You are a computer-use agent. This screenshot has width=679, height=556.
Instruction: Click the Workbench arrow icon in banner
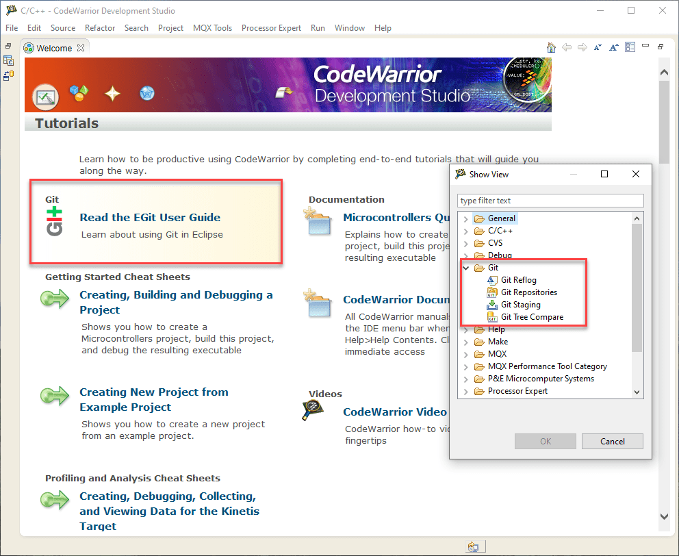(x=283, y=92)
